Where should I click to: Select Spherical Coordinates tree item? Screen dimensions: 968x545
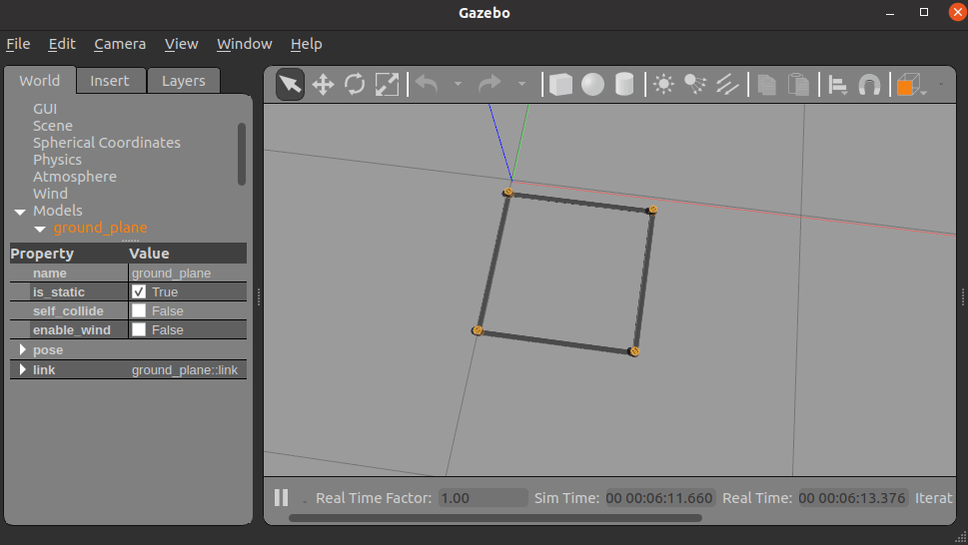107,143
